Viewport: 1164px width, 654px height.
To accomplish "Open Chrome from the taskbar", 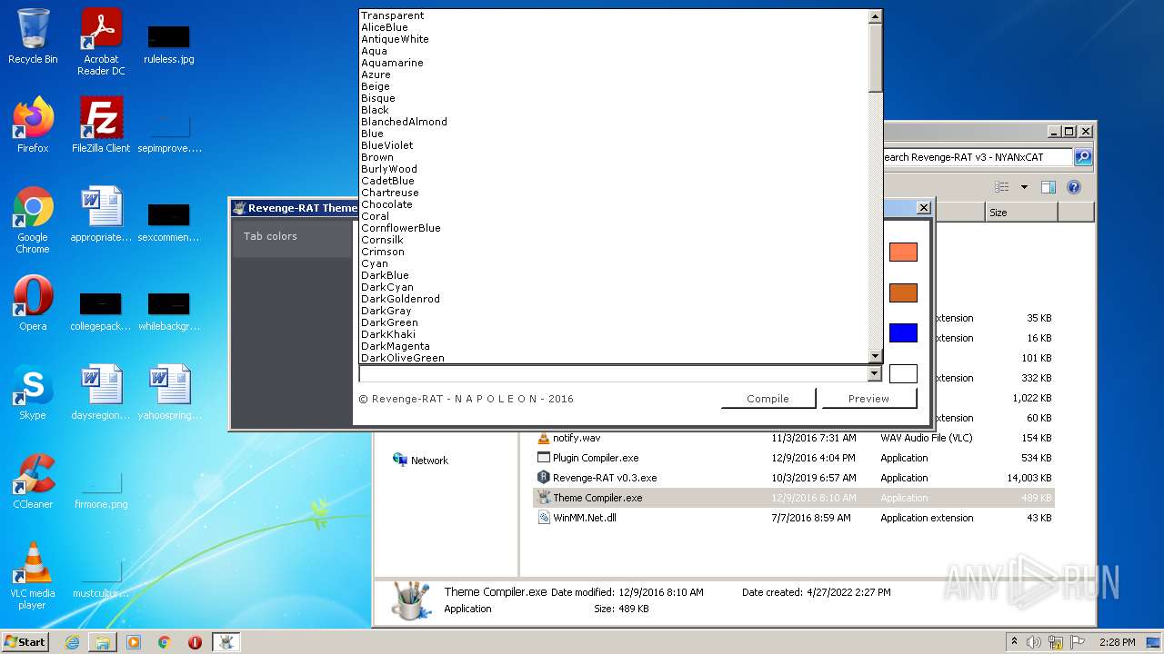I will (165, 642).
